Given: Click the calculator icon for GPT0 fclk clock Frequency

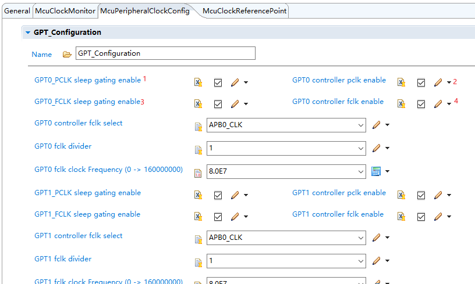Looking at the screenshot, I should (376, 171).
